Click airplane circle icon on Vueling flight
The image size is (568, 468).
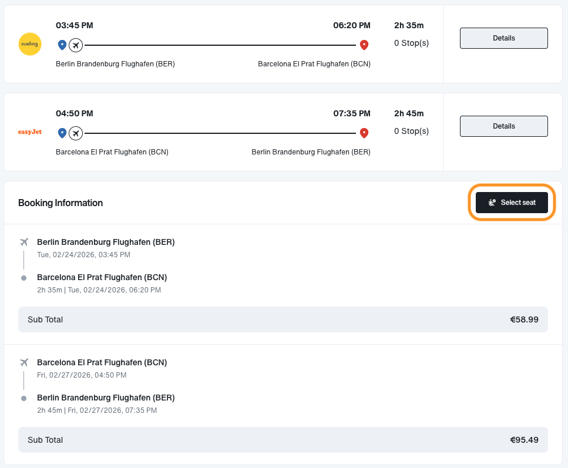[76, 45]
